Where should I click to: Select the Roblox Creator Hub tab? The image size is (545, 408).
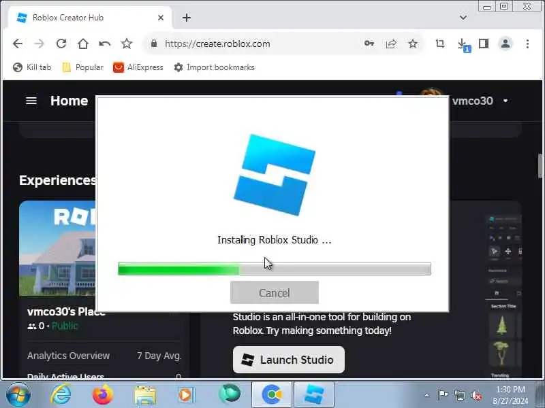click(90, 18)
